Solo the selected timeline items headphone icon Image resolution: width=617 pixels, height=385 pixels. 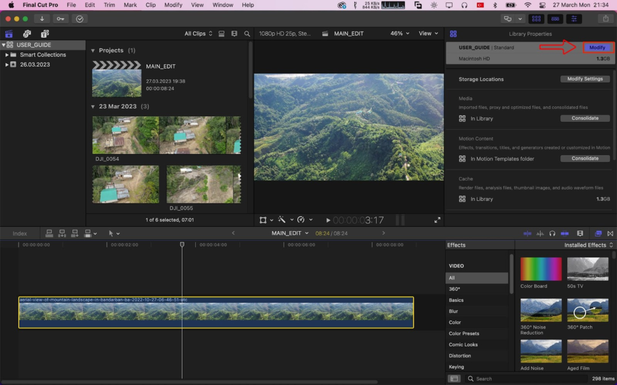pyautogui.click(x=552, y=233)
